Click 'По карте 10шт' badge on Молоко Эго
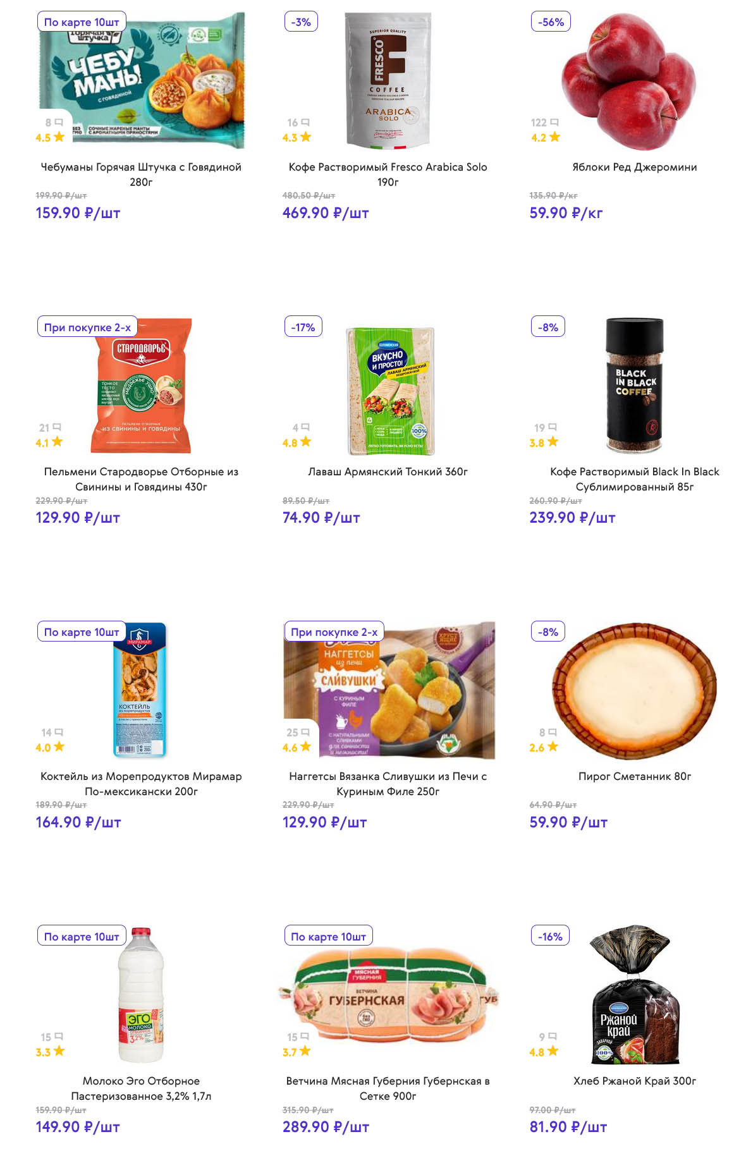Screen dimensions: 746x1151 pyautogui.click(x=82, y=937)
